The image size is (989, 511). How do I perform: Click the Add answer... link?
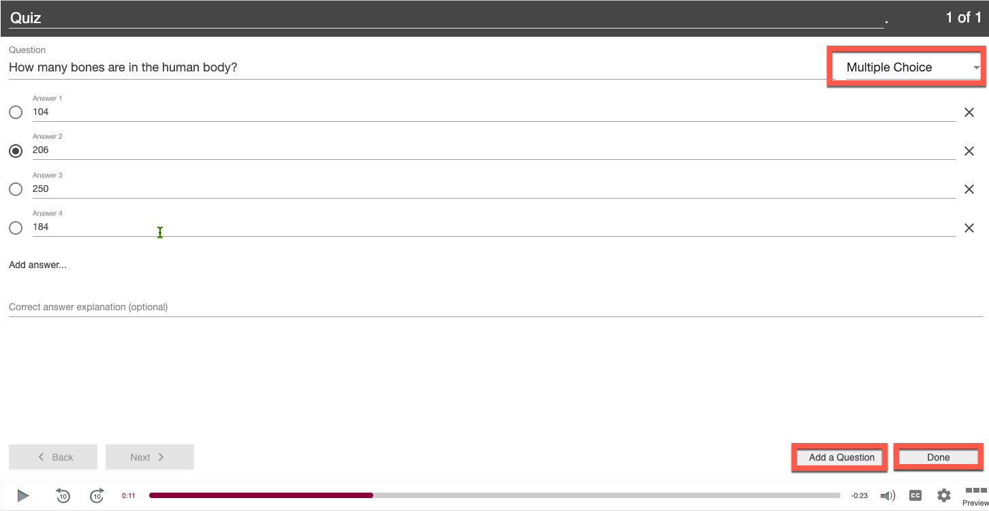(x=37, y=265)
